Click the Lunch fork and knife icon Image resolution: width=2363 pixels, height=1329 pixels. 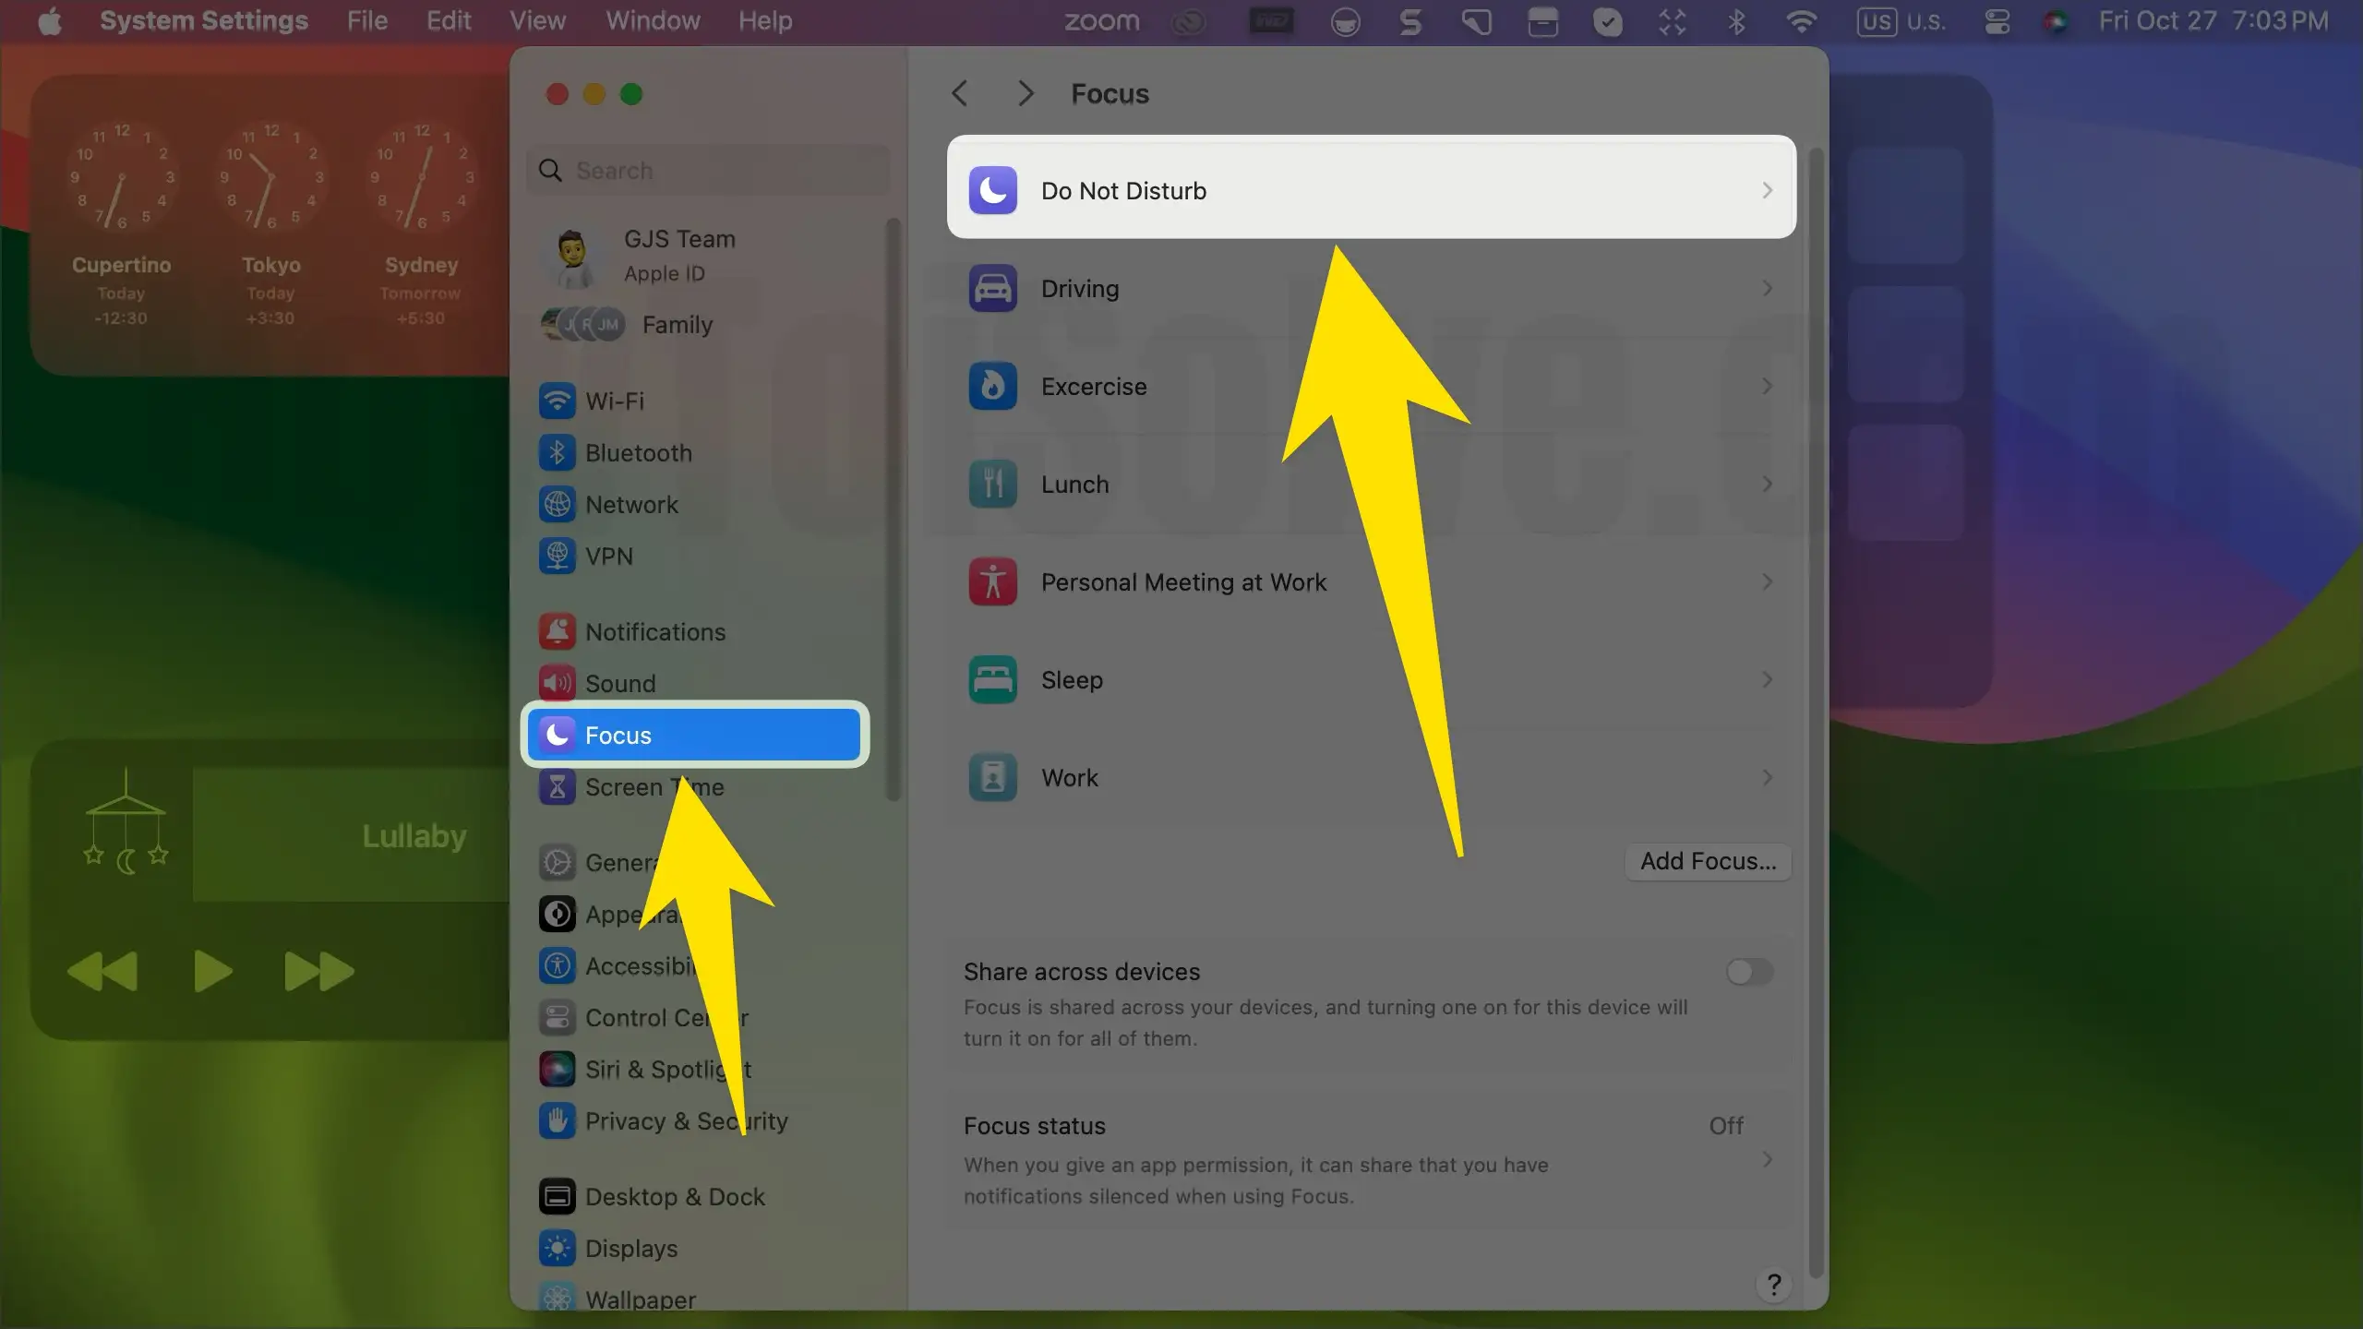click(992, 484)
